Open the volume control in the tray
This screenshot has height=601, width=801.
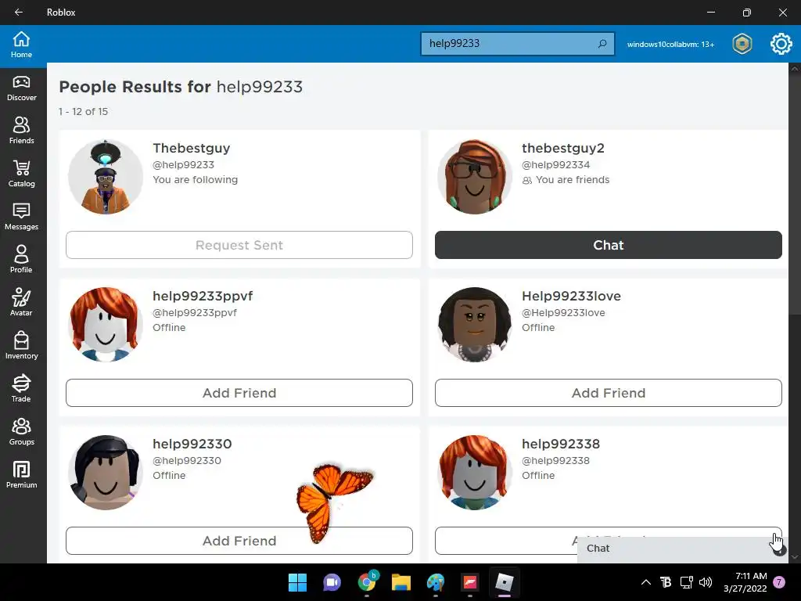coord(706,582)
